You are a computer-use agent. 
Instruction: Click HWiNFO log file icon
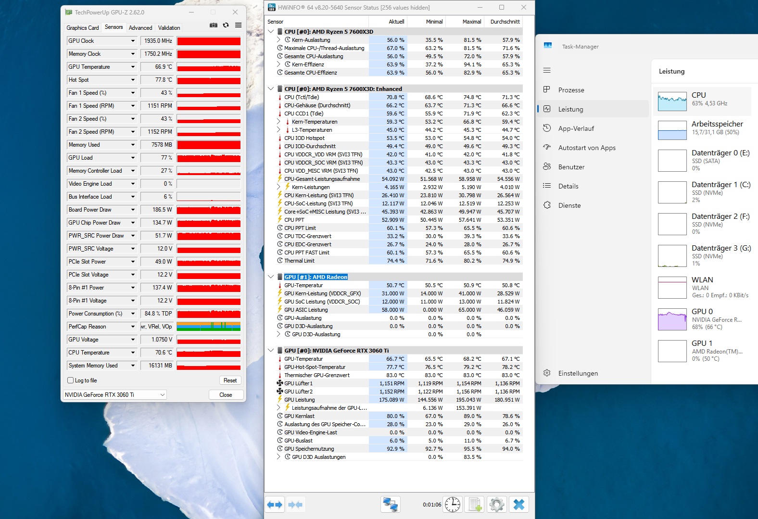[475, 505]
